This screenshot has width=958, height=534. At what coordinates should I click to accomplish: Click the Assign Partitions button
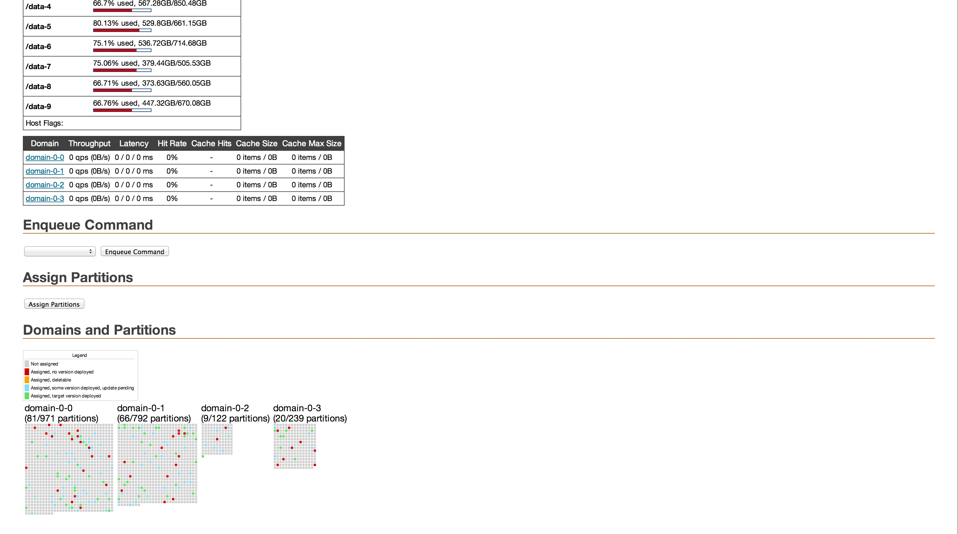pos(54,304)
